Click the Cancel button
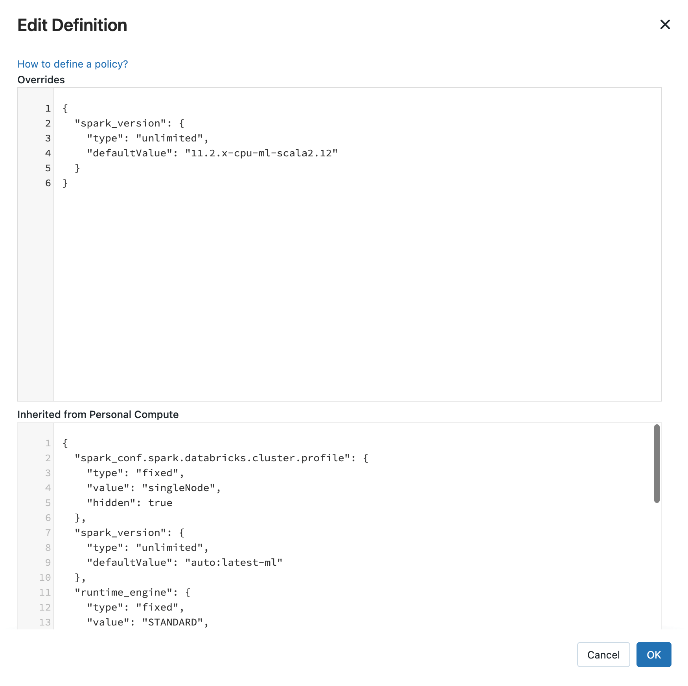 click(603, 655)
